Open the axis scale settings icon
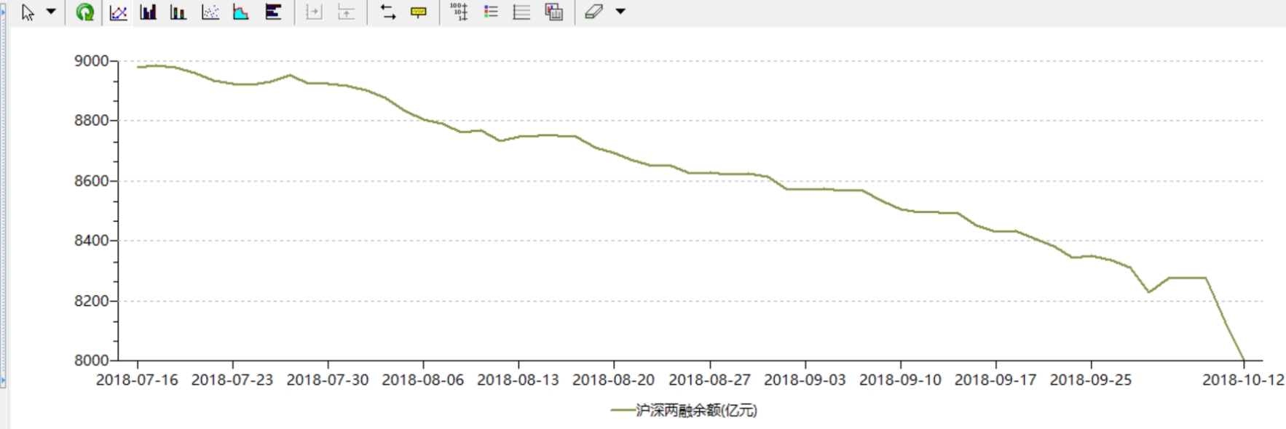The width and height of the screenshot is (1286, 429). 459,12
